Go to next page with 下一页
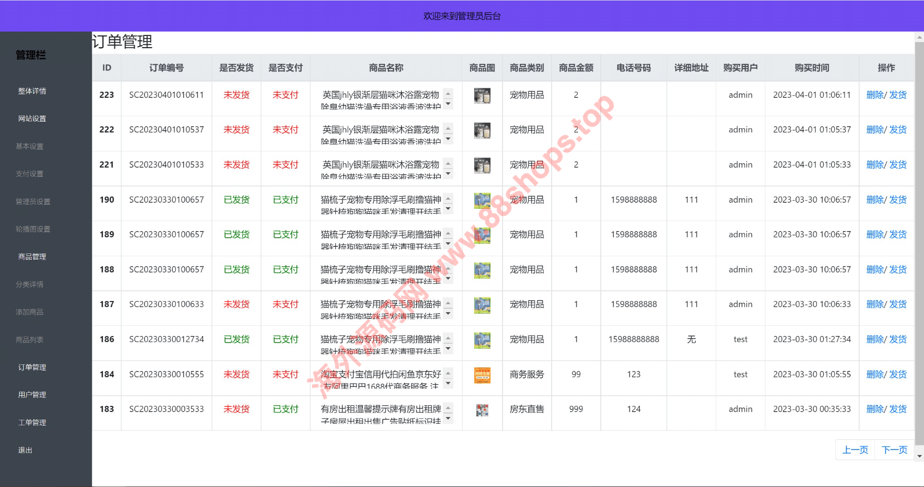Image resolution: width=924 pixels, height=487 pixels. (x=894, y=450)
